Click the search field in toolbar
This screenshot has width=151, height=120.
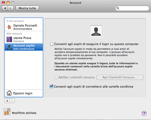pos(132,8)
